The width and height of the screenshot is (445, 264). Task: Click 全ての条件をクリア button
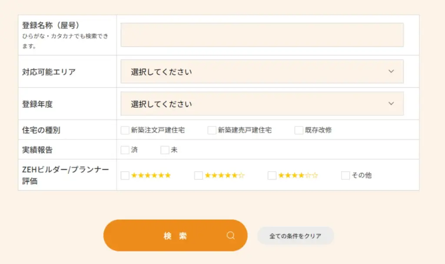coord(296,236)
